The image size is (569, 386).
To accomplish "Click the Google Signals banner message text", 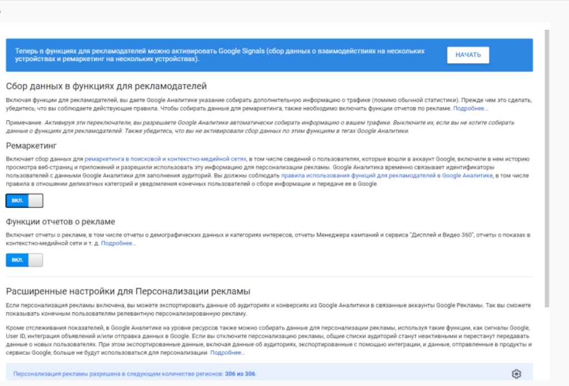I will pos(219,54).
